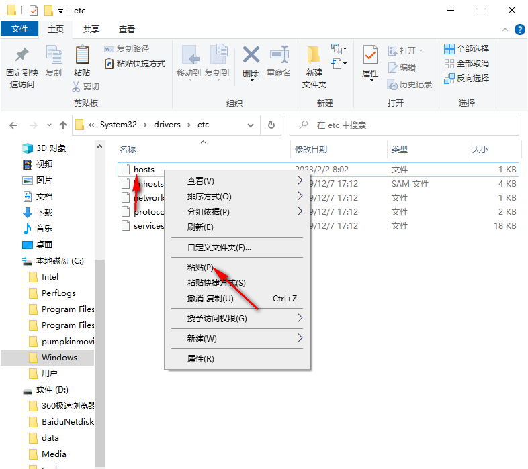This screenshot has height=469, width=528.
Task: Click the Refresh button beside address bar
Action: (x=271, y=125)
